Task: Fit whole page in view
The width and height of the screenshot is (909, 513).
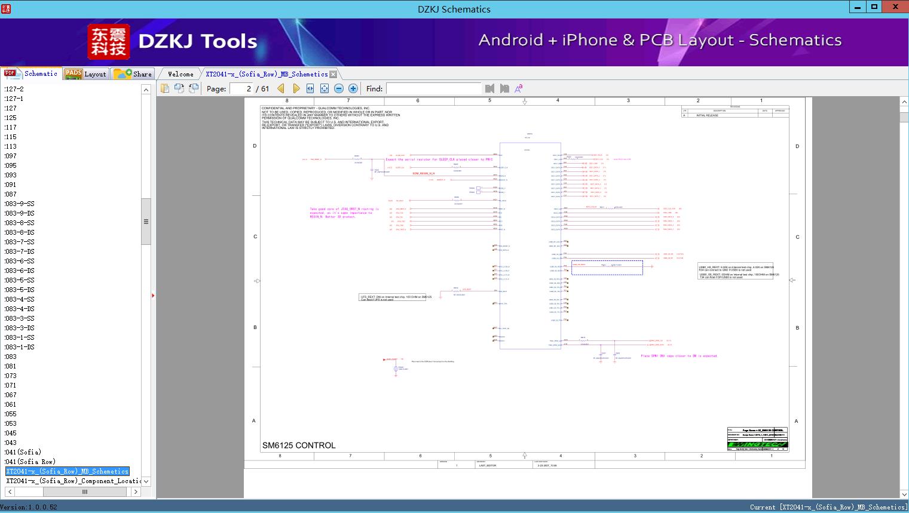Action: point(325,88)
